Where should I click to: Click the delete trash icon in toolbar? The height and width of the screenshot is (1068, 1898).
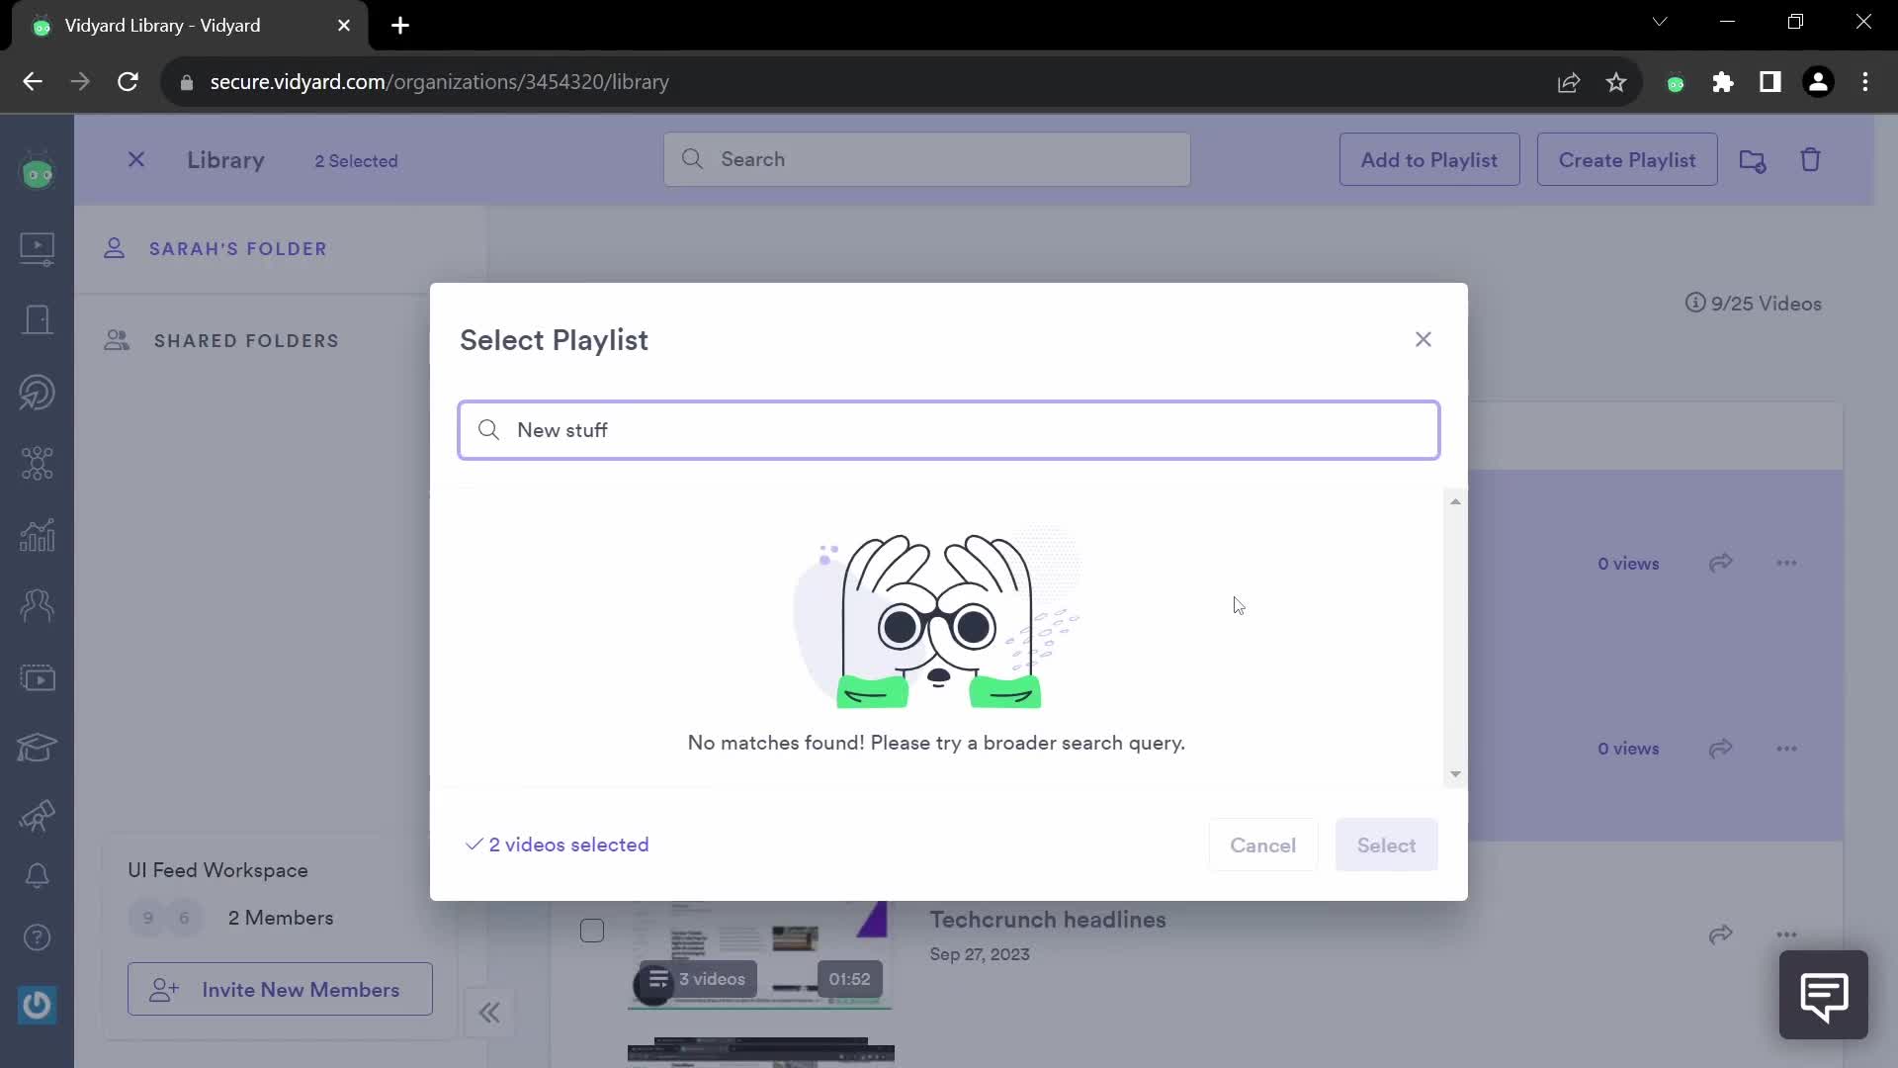(x=1812, y=159)
